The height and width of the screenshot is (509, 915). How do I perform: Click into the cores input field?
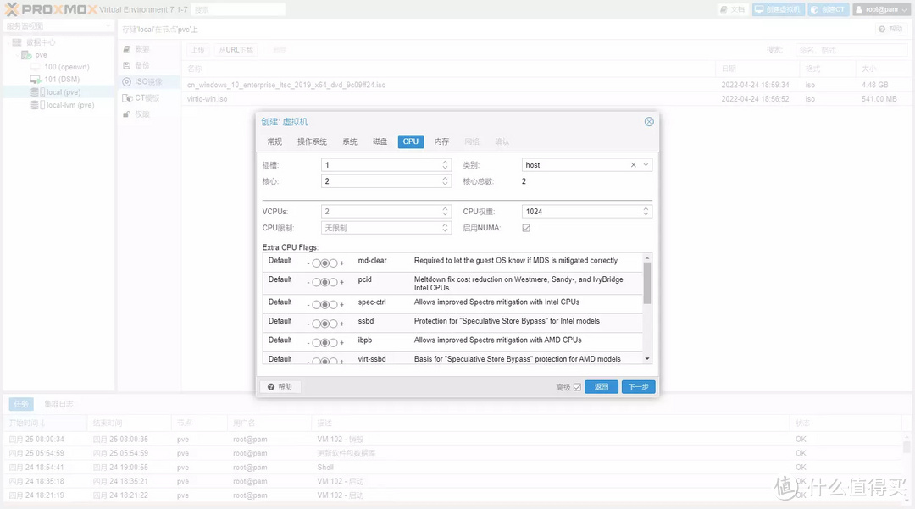380,181
